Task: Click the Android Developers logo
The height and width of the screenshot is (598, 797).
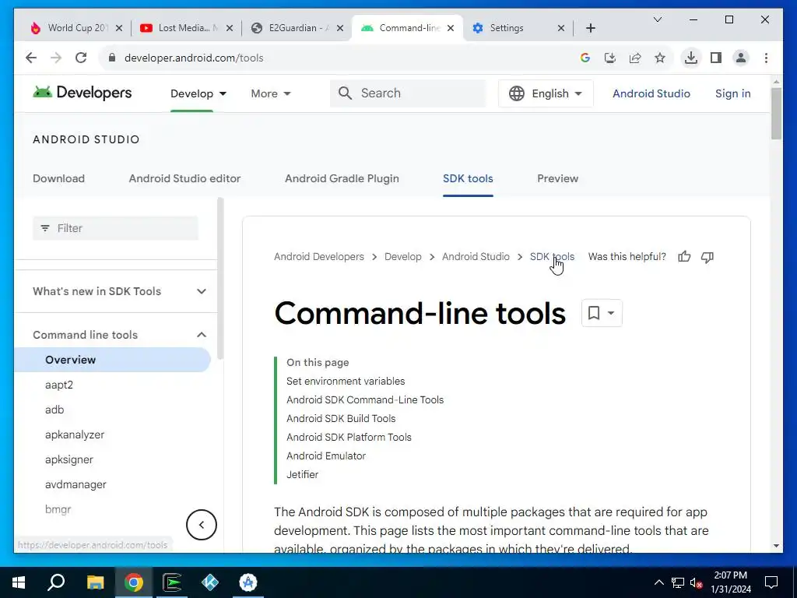Action: coord(82,93)
